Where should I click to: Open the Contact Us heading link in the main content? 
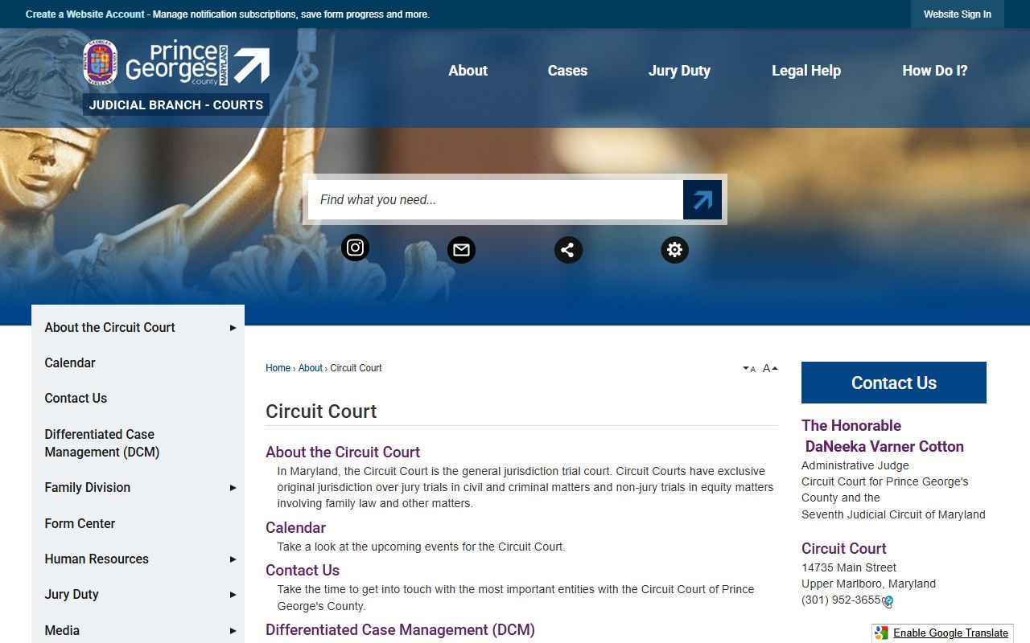coord(303,571)
